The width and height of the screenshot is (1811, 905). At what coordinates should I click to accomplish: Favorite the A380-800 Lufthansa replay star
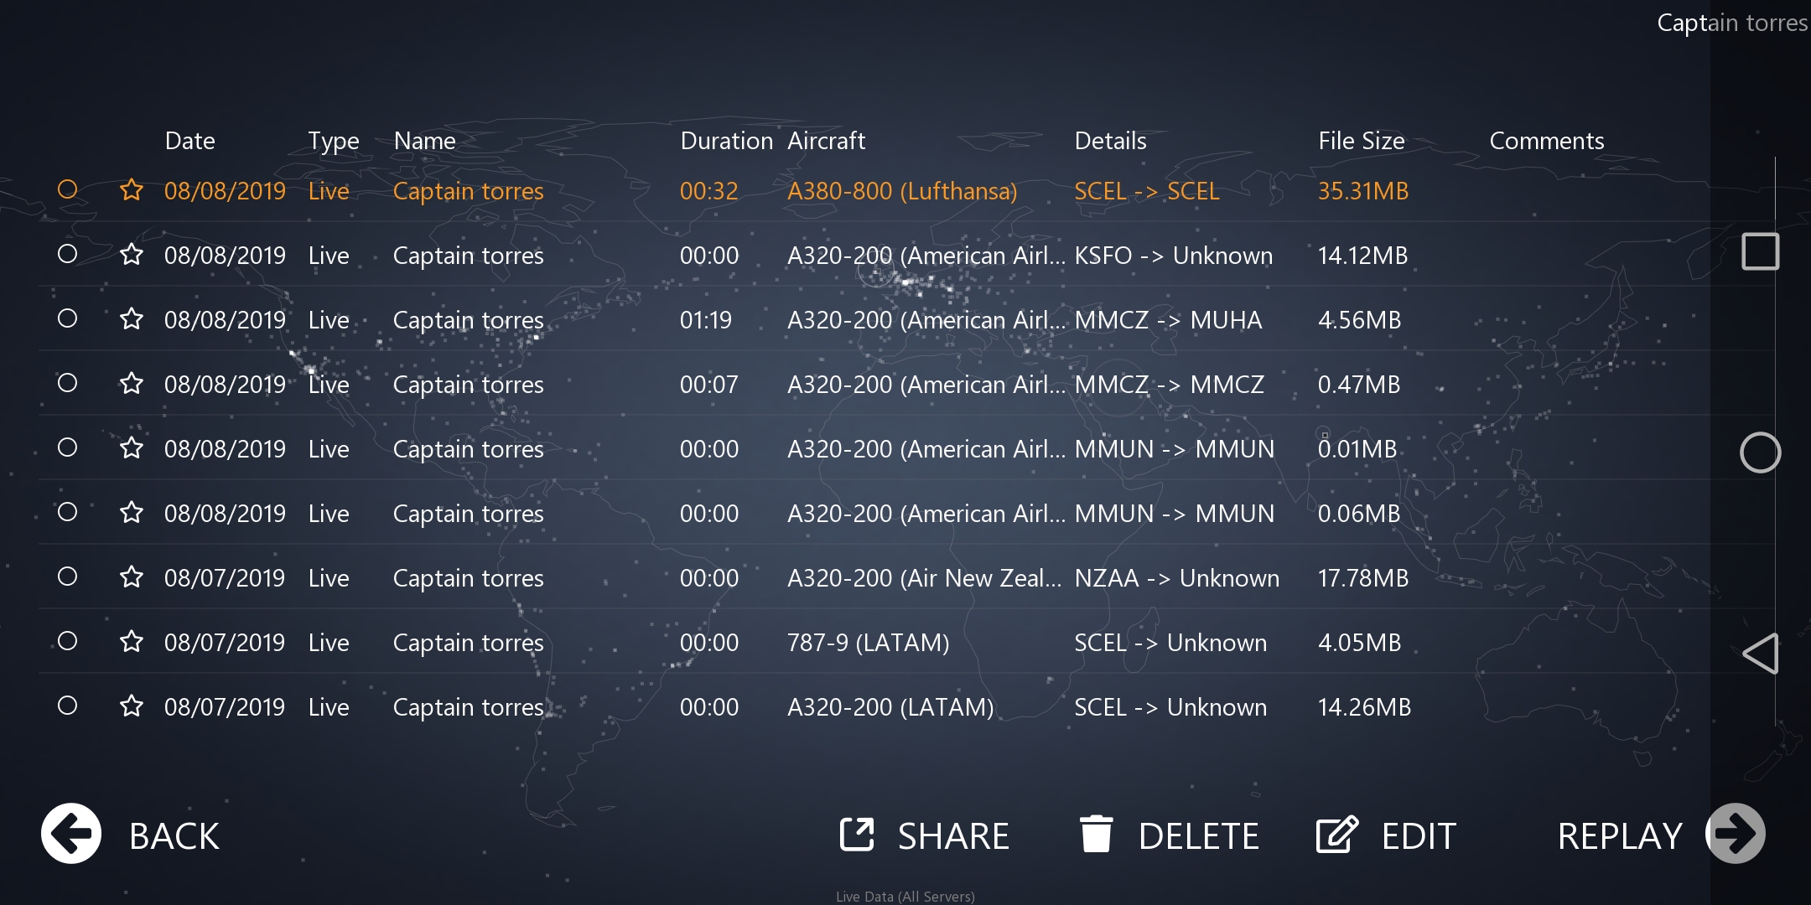pos(132,190)
